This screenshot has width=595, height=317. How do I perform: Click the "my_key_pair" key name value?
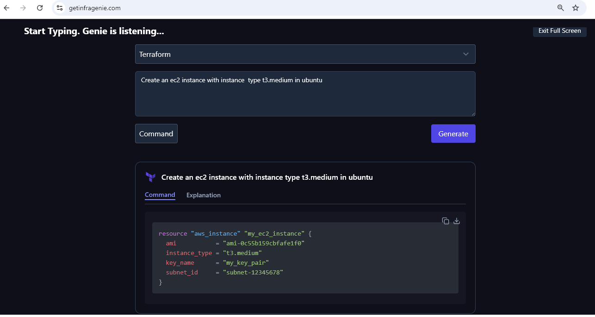(x=246, y=263)
